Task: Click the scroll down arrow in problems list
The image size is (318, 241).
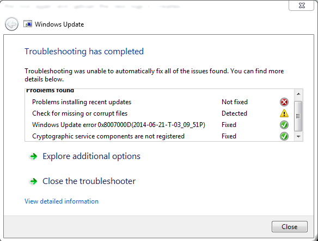Action: [298, 136]
